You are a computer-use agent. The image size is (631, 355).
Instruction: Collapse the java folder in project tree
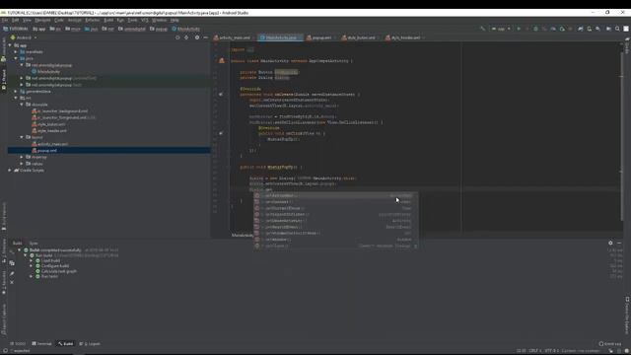click(16, 58)
